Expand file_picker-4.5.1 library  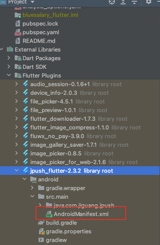16,101
